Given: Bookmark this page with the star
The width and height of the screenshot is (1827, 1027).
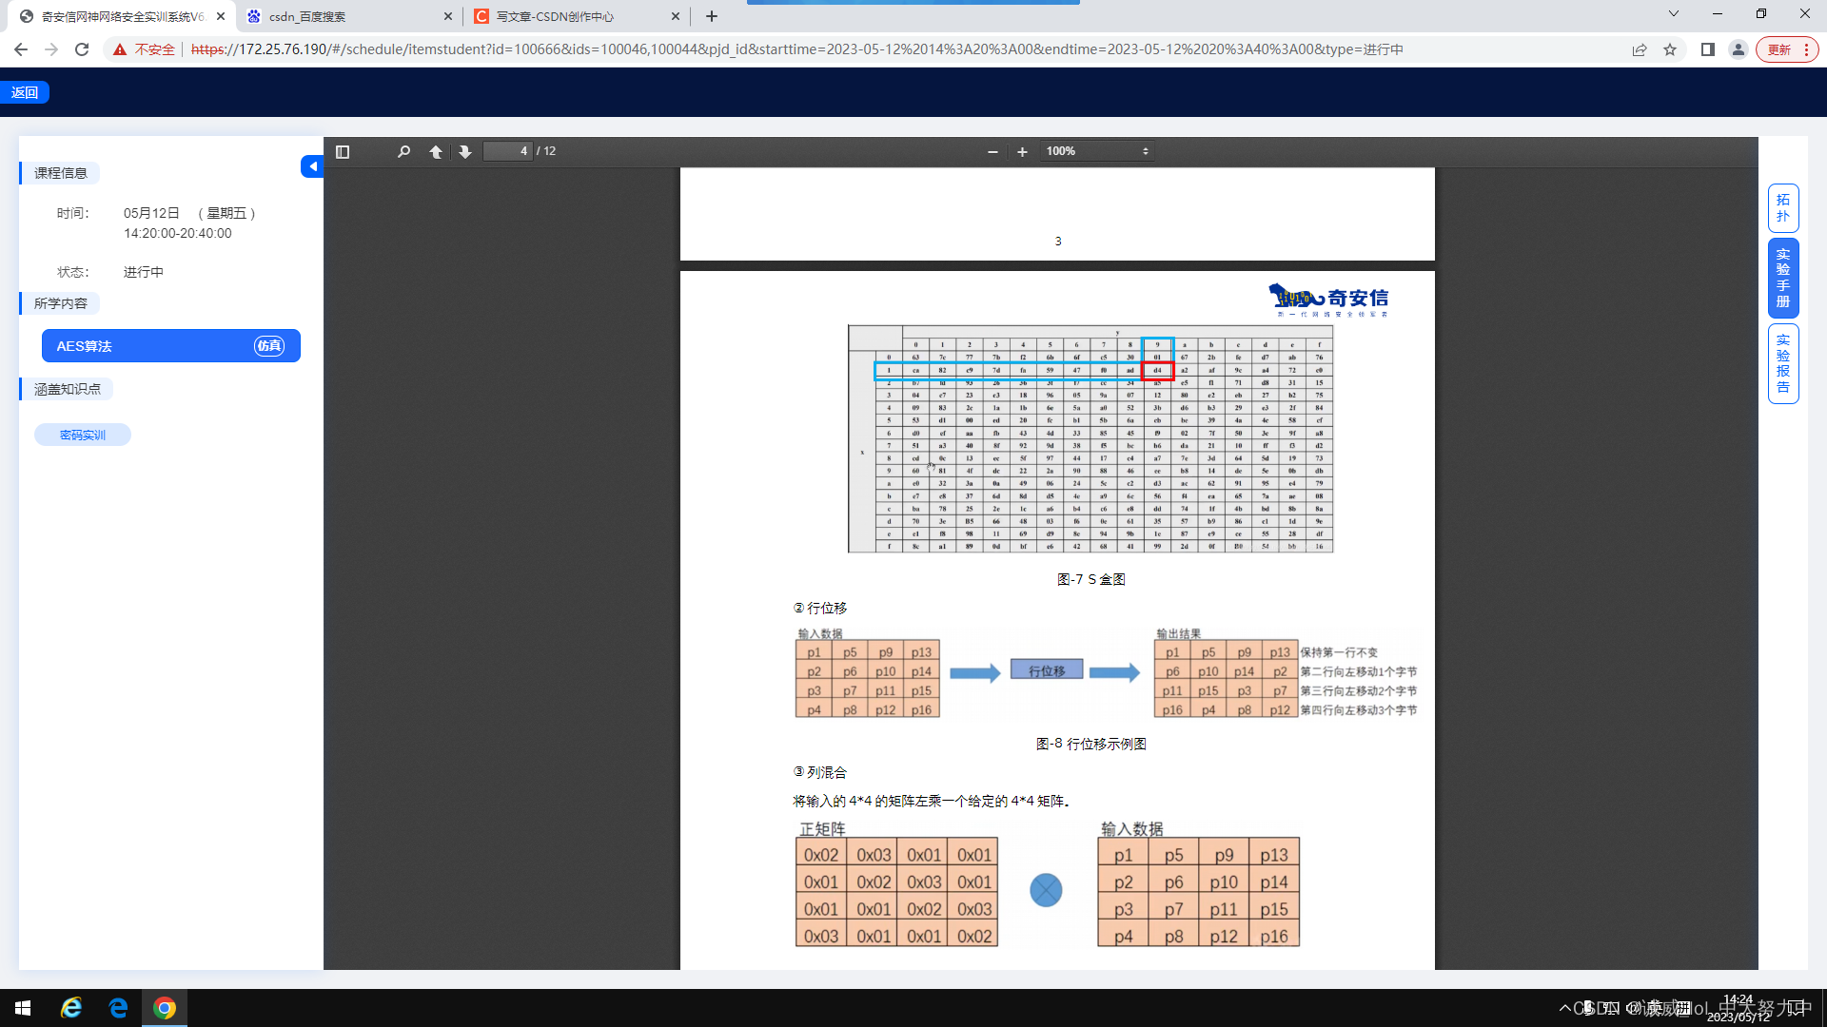Looking at the screenshot, I should pyautogui.click(x=1671, y=49).
